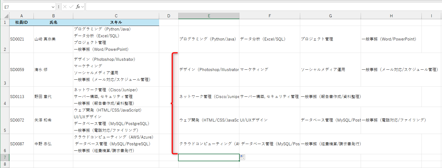Click the Cancel (X) formula bar icon

(x=65, y=7)
